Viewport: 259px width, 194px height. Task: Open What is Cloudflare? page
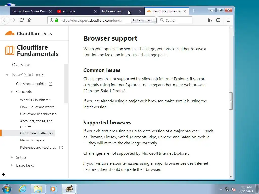(x=35, y=100)
